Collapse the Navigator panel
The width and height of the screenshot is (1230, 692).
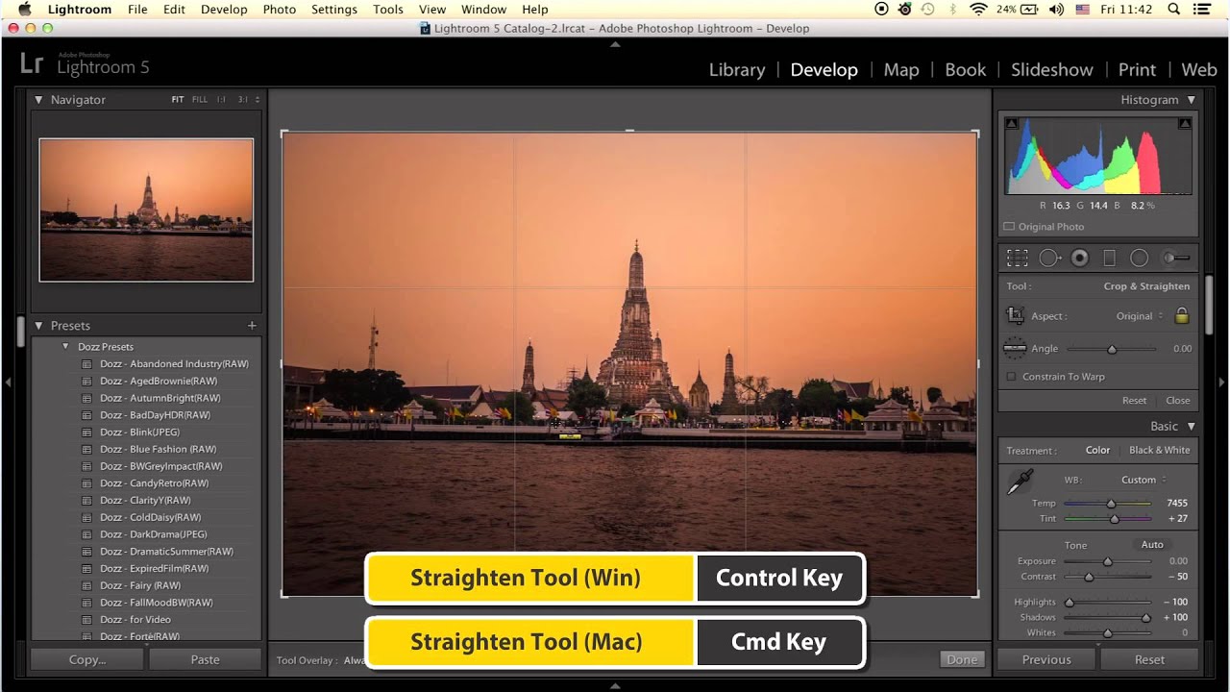(x=38, y=100)
